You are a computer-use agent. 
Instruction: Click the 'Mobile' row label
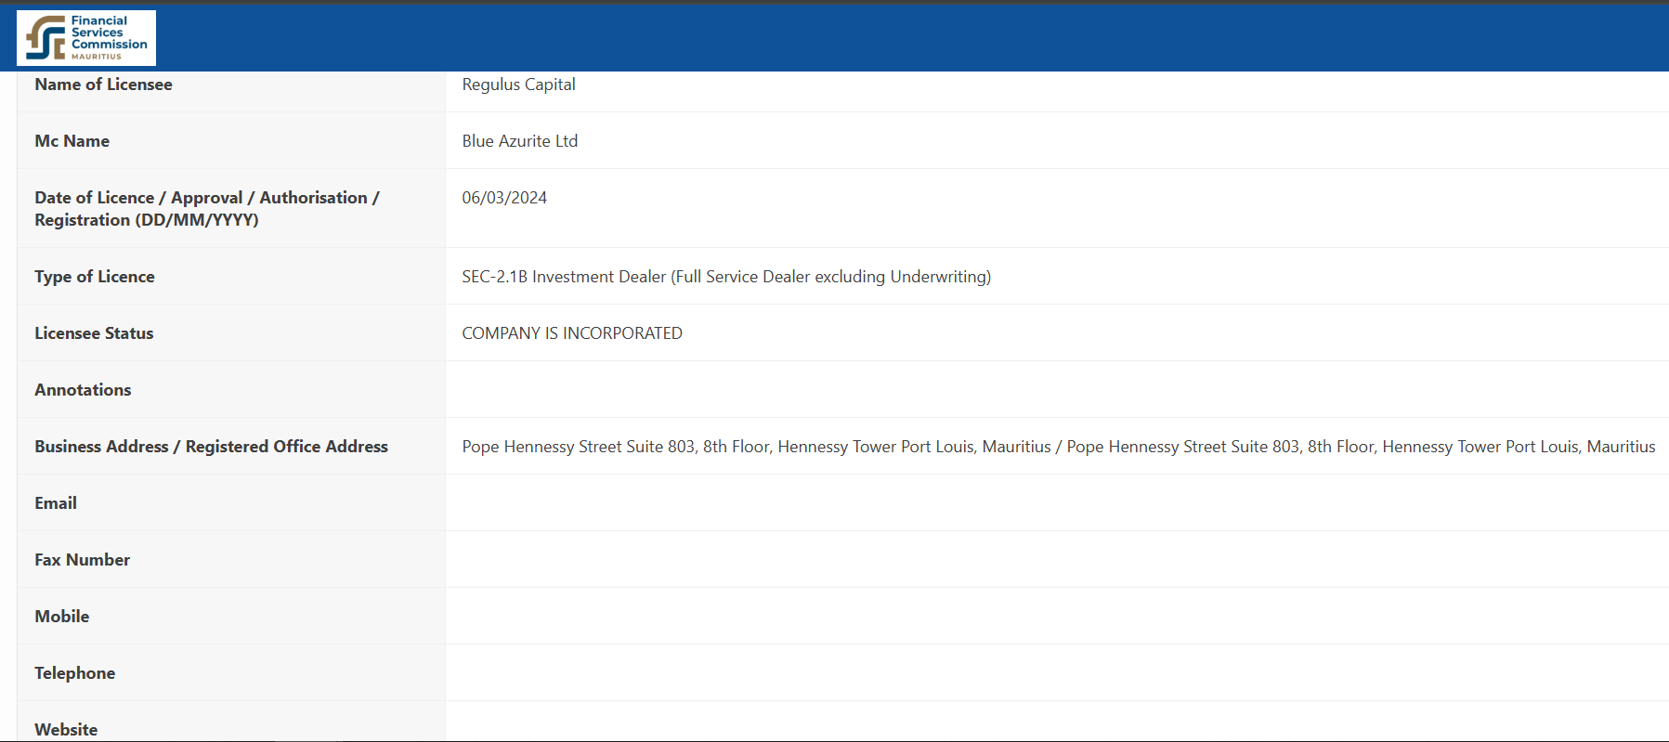(61, 617)
